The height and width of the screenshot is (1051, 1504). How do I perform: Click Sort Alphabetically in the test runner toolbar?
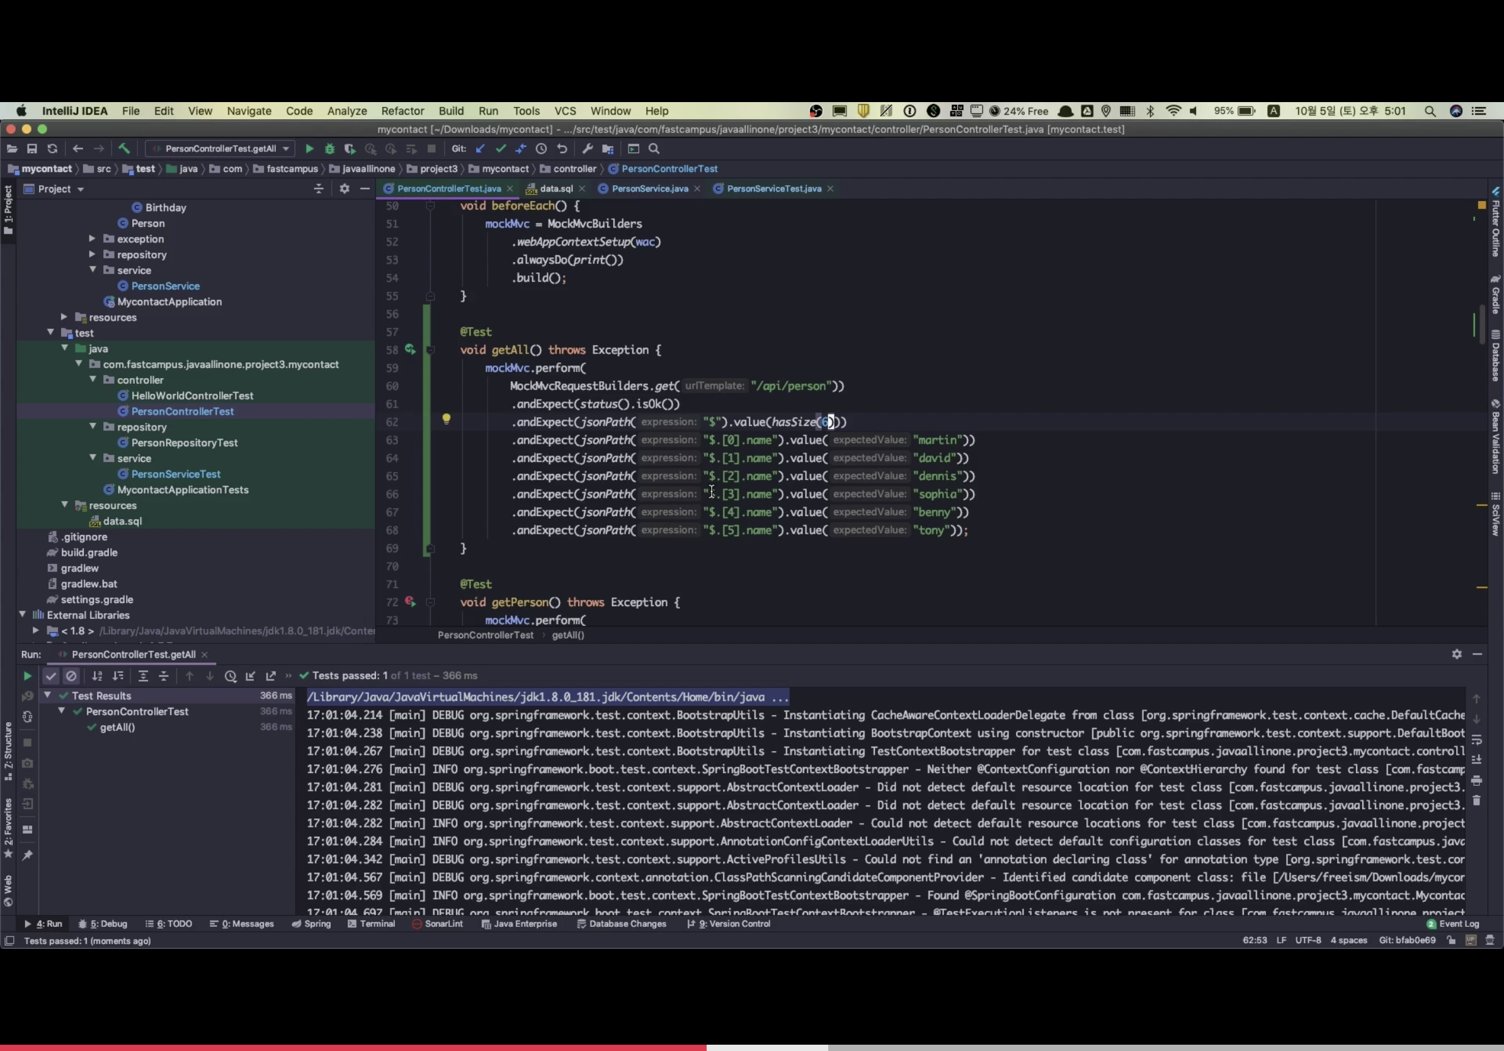pos(97,675)
